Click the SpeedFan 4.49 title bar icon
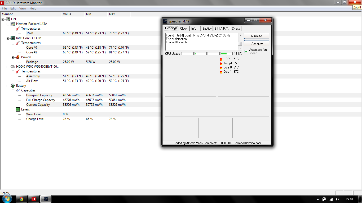This screenshot has width=362, height=203. tap(165, 21)
